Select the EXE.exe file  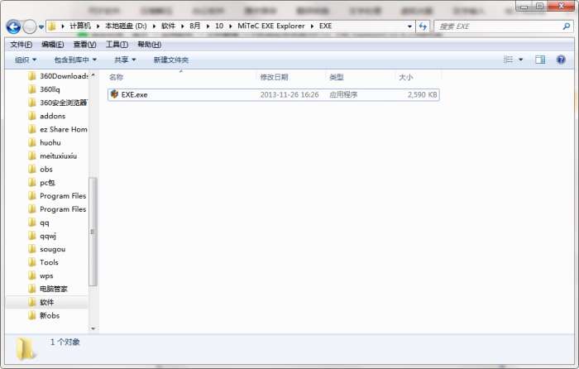point(273,94)
